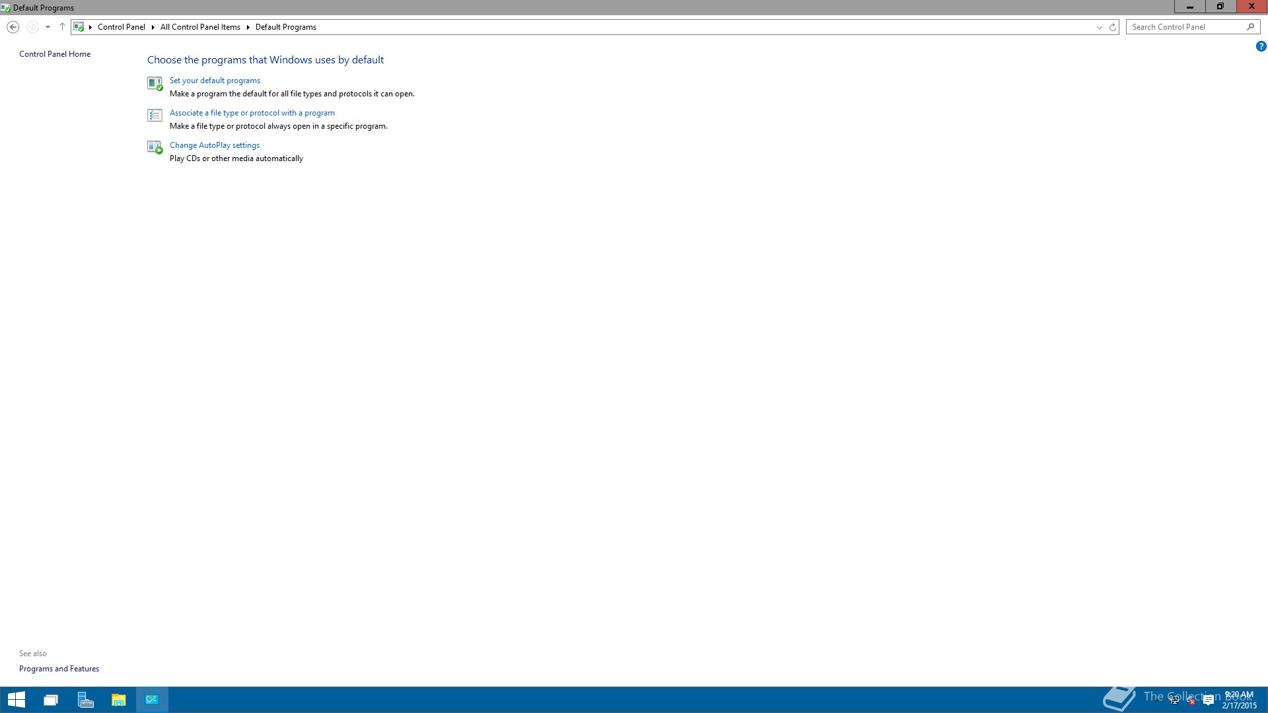Viewport: 1268px width, 713px height.
Task: Click the address bar Default Programs location icon
Action: (x=79, y=27)
